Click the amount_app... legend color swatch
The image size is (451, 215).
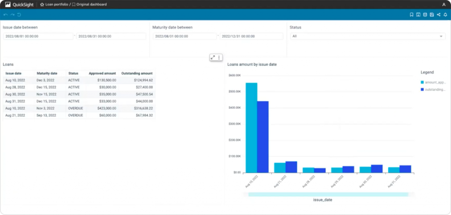coord(422,82)
